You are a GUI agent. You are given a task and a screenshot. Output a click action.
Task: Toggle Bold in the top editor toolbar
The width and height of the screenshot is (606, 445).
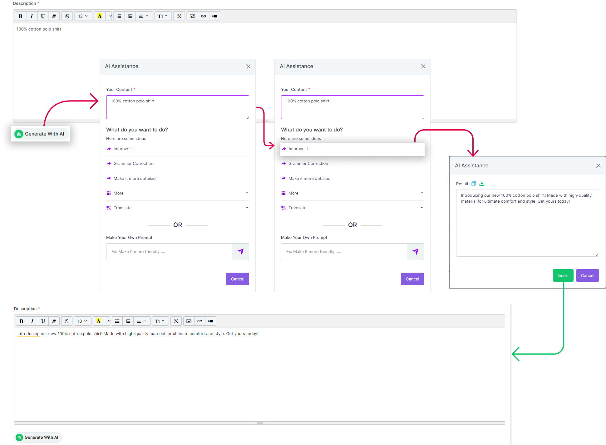tap(21, 16)
